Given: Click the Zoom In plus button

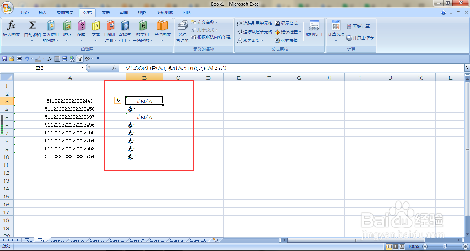Looking at the screenshot, I should (x=465, y=247).
